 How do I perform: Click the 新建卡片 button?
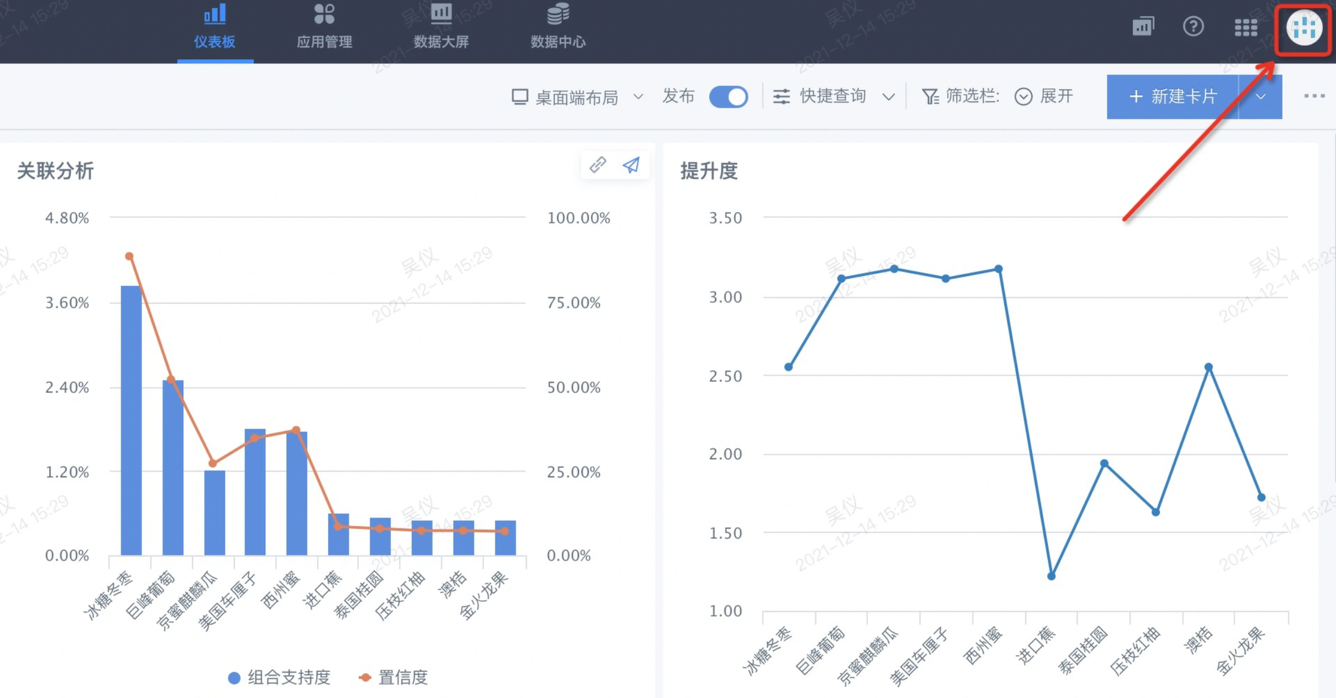point(1172,97)
